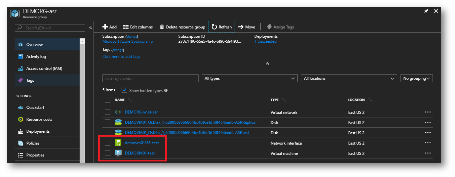Click the Resource costs green icon
Viewport: 455px width, 177px height.
(x=20, y=119)
